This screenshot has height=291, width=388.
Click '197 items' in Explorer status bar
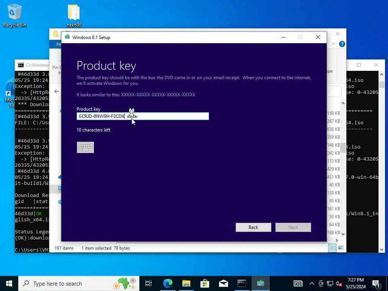coord(64,248)
